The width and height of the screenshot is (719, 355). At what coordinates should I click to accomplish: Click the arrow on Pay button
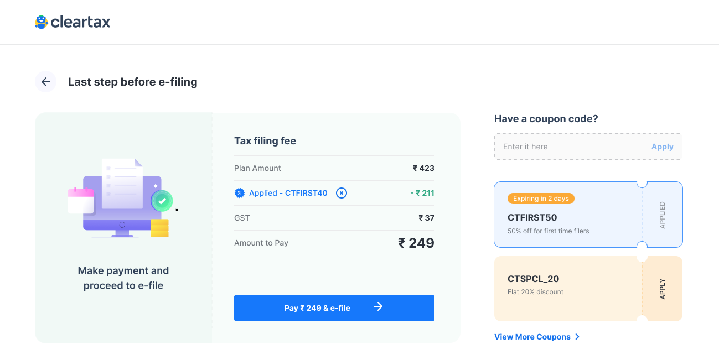378,307
